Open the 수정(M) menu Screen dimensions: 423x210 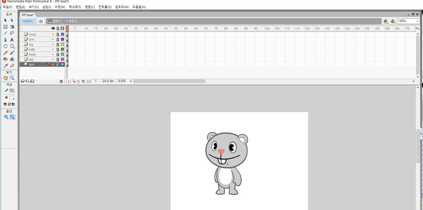60,7
